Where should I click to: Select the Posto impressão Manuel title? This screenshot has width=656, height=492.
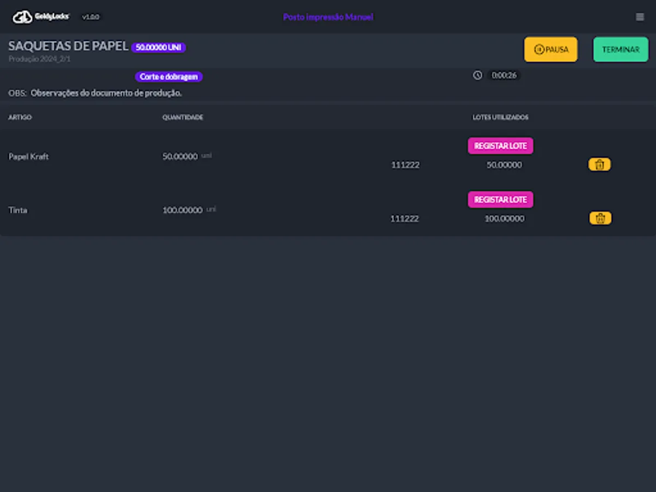point(328,17)
